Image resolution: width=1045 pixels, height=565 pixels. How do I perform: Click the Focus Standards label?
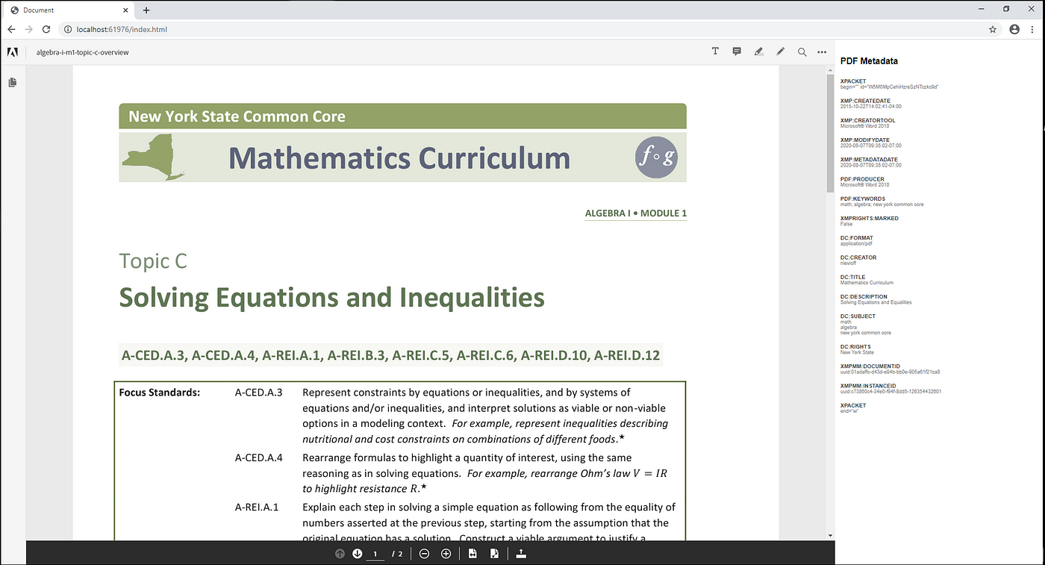[160, 393]
